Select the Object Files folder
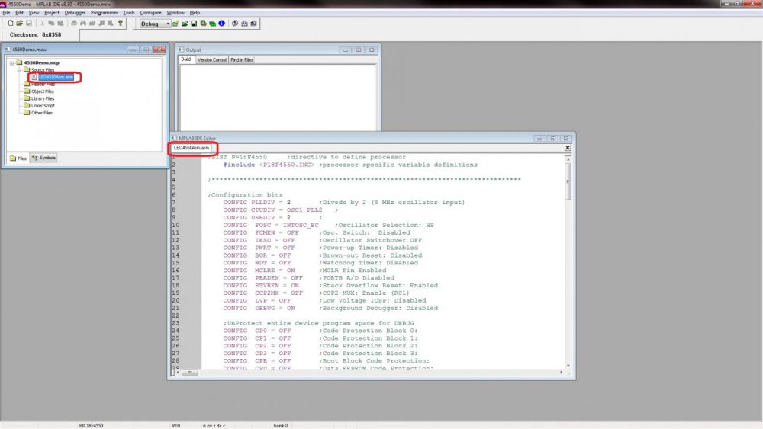This screenshot has width=763, height=429. (42, 91)
